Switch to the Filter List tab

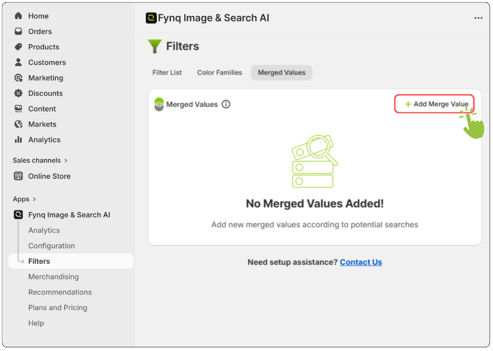pos(167,73)
